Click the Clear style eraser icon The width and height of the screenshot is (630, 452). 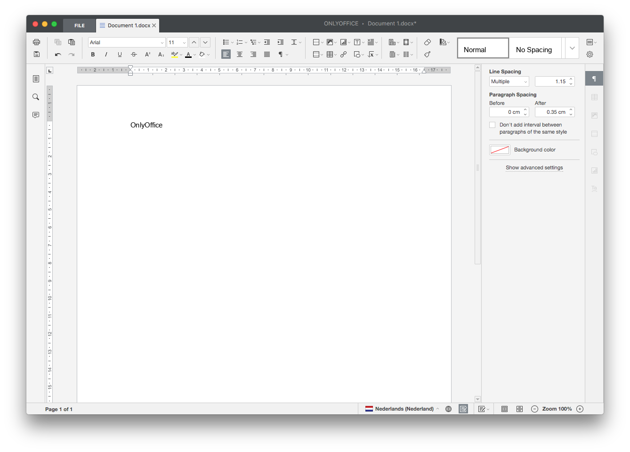(428, 42)
